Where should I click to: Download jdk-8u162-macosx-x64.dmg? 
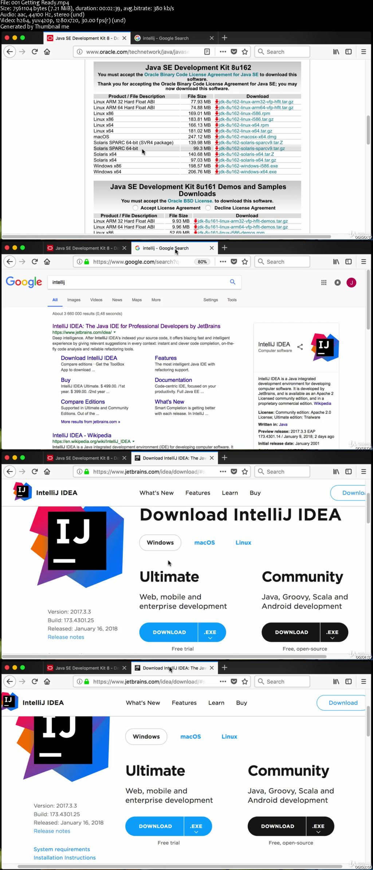(247, 137)
